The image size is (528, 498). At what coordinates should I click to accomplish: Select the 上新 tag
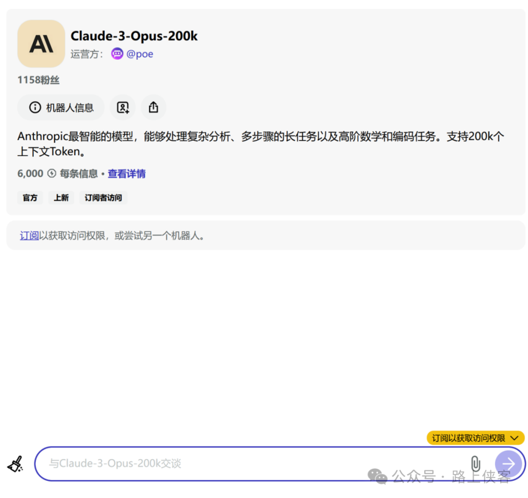[61, 198]
